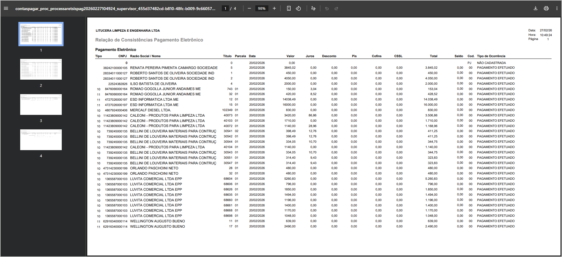The image size is (562, 257).
Task: Click the current page number field
Action: 225,8
